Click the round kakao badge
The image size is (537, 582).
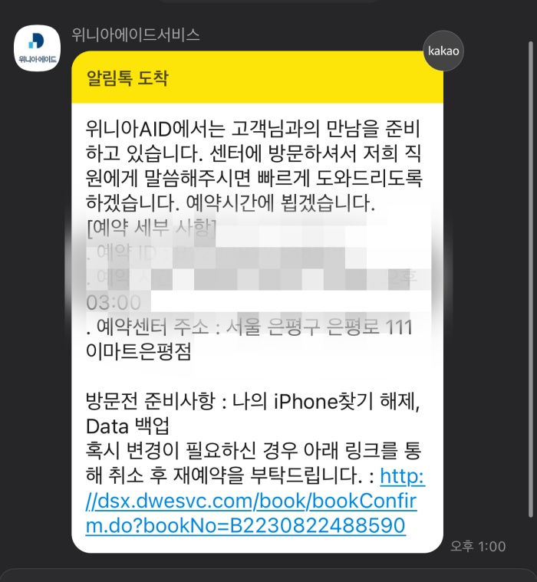click(x=443, y=51)
